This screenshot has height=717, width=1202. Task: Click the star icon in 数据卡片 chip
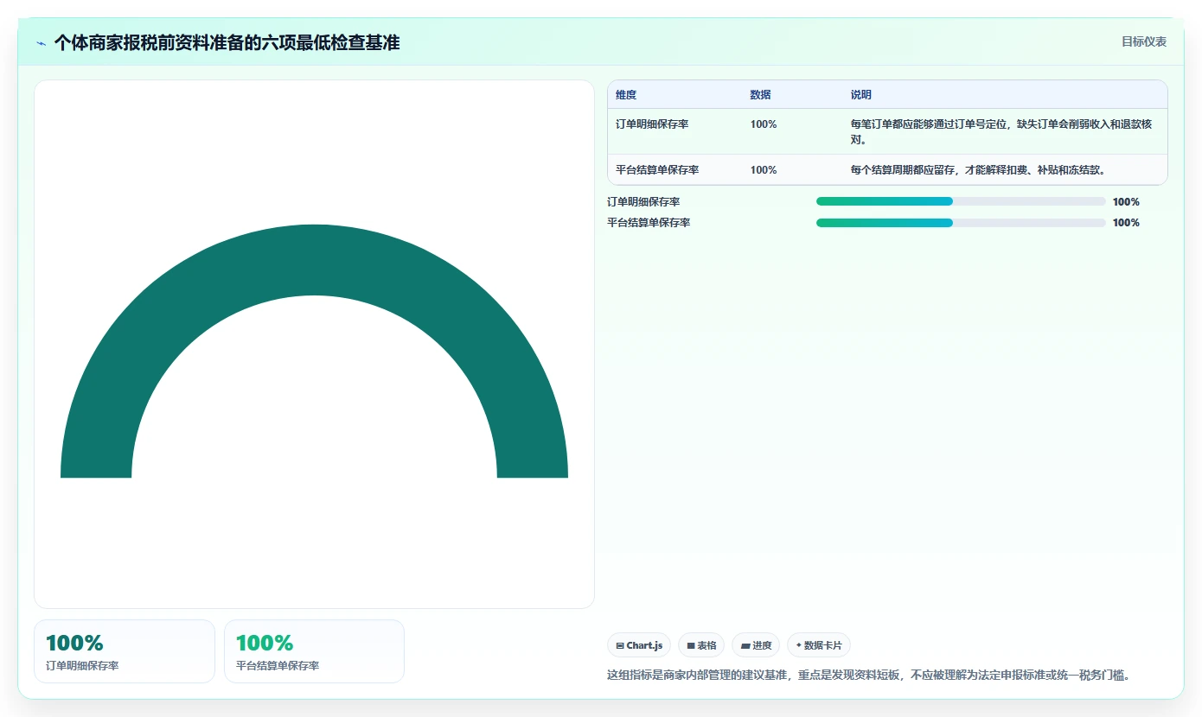(x=798, y=645)
